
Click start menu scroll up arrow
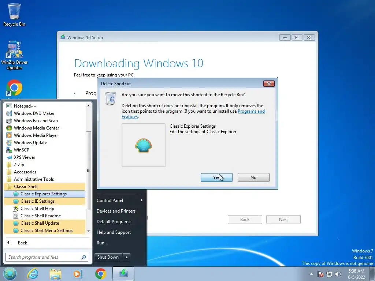(x=89, y=105)
